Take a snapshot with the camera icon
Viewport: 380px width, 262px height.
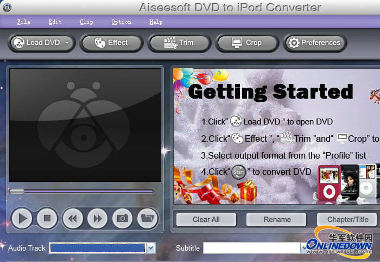coord(123,219)
